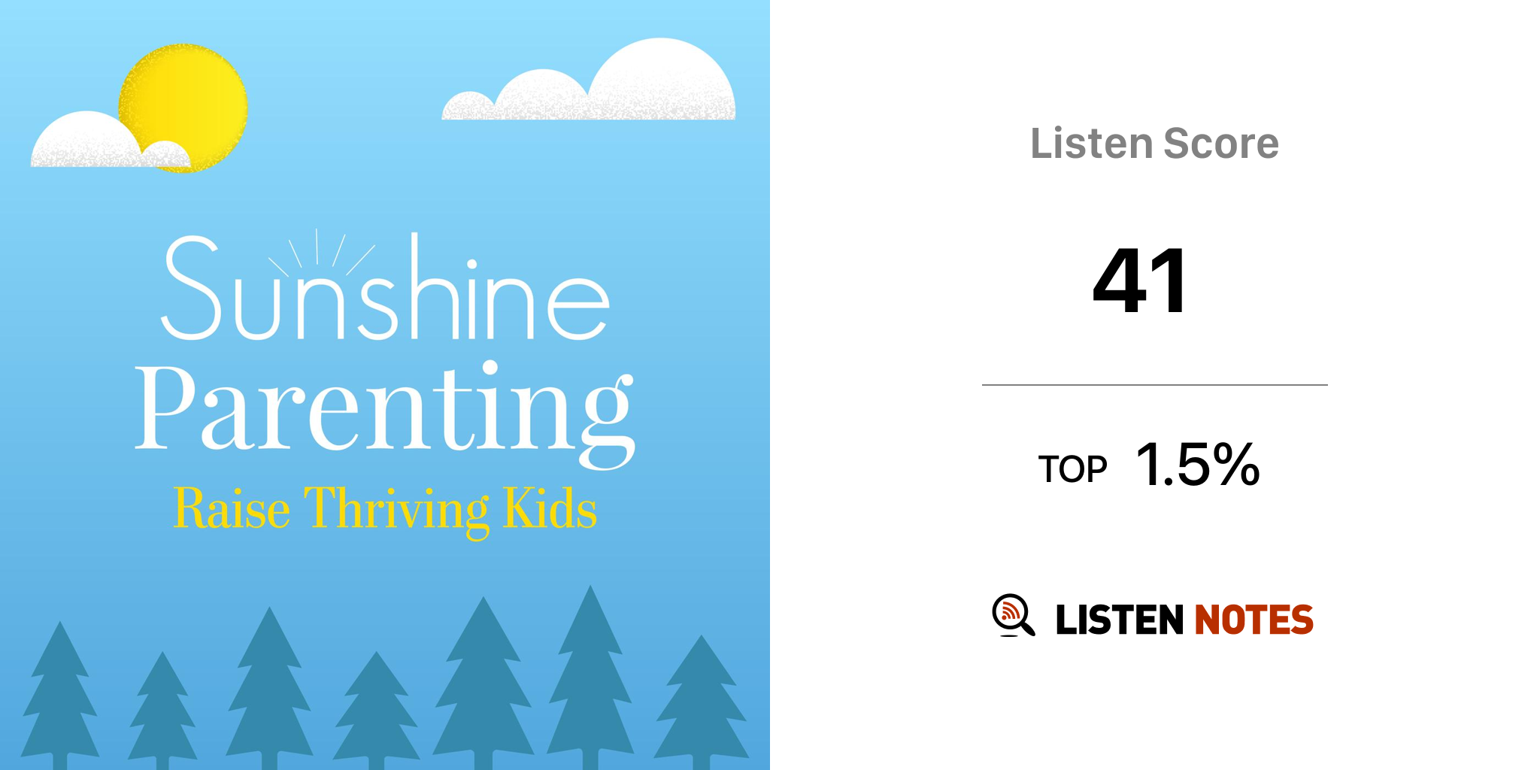Click the gray "Listen Score" heading
The height and width of the screenshot is (770, 1540).
[1154, 144]
